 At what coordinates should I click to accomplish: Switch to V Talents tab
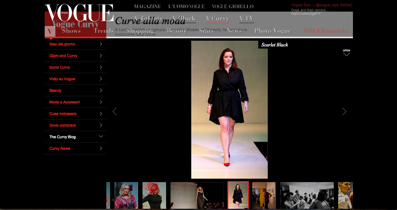tap(148, 18)
